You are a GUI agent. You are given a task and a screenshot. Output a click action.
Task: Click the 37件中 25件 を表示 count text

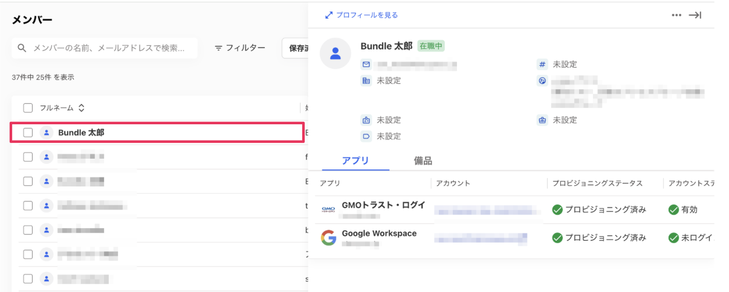tap(43, 77)
